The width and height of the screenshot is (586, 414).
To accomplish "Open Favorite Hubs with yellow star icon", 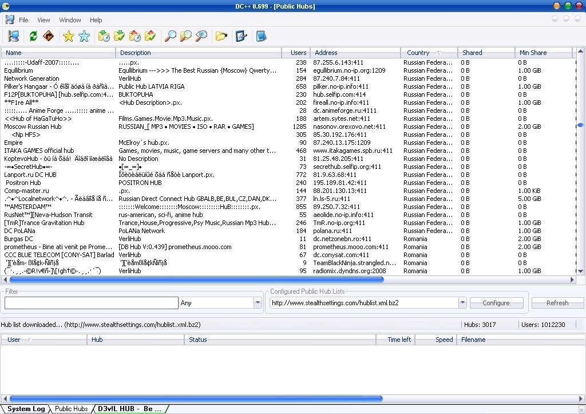I will (x=69, y=37).
